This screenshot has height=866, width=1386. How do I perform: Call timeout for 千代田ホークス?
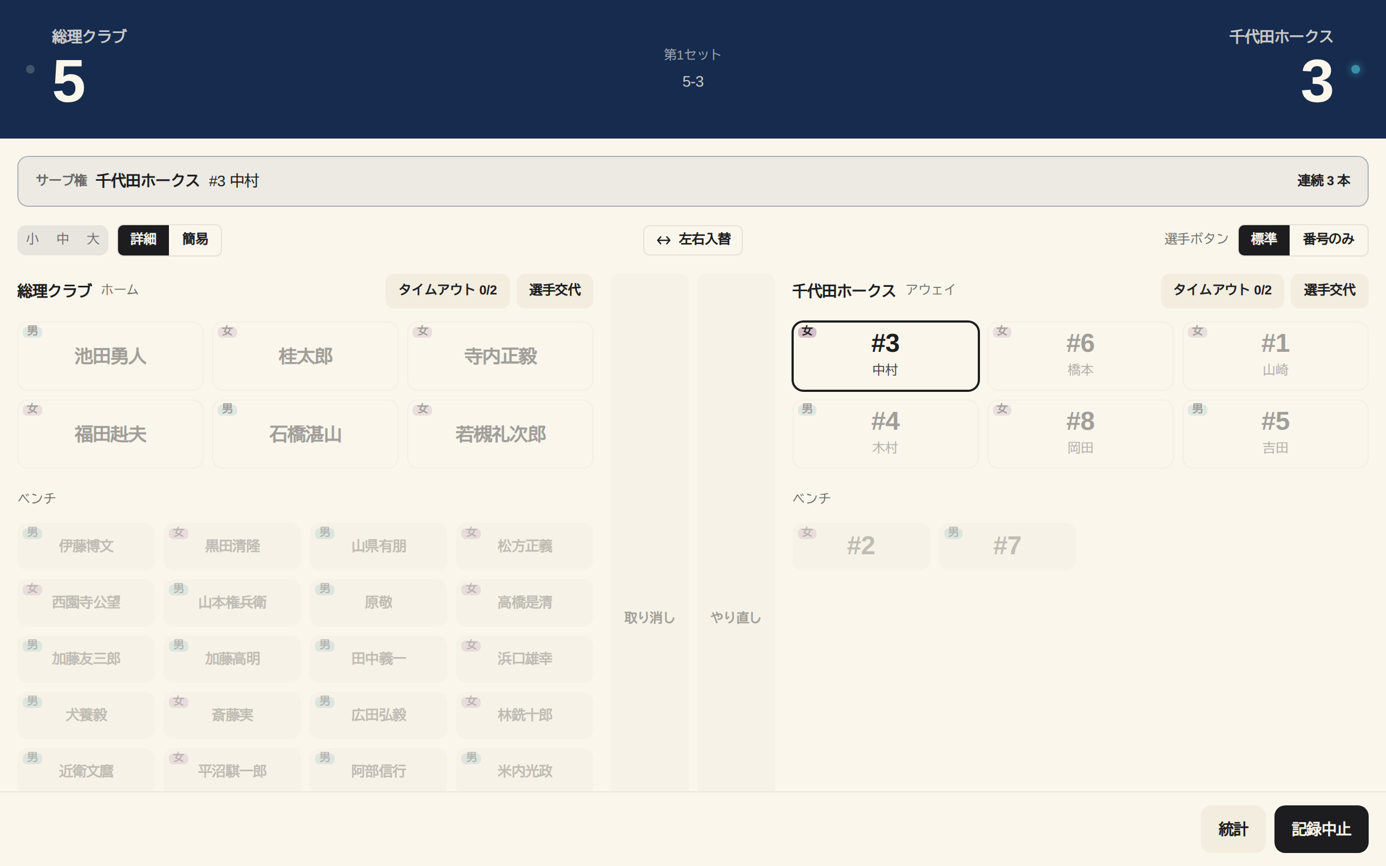coord(1222,291)
